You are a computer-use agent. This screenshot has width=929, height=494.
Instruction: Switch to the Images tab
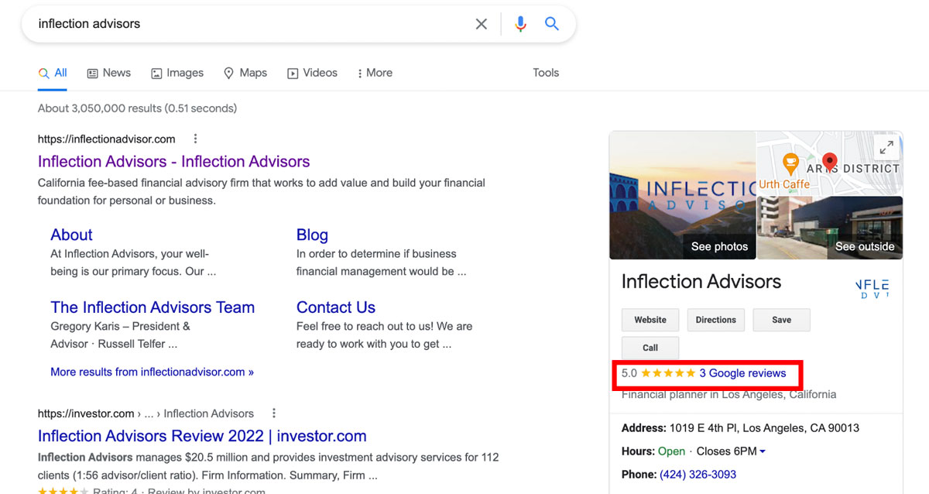point(177,73)
